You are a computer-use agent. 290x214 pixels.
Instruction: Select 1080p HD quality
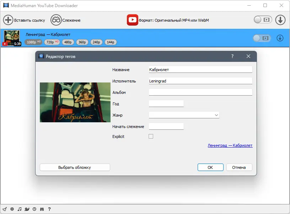pos(33,42)
